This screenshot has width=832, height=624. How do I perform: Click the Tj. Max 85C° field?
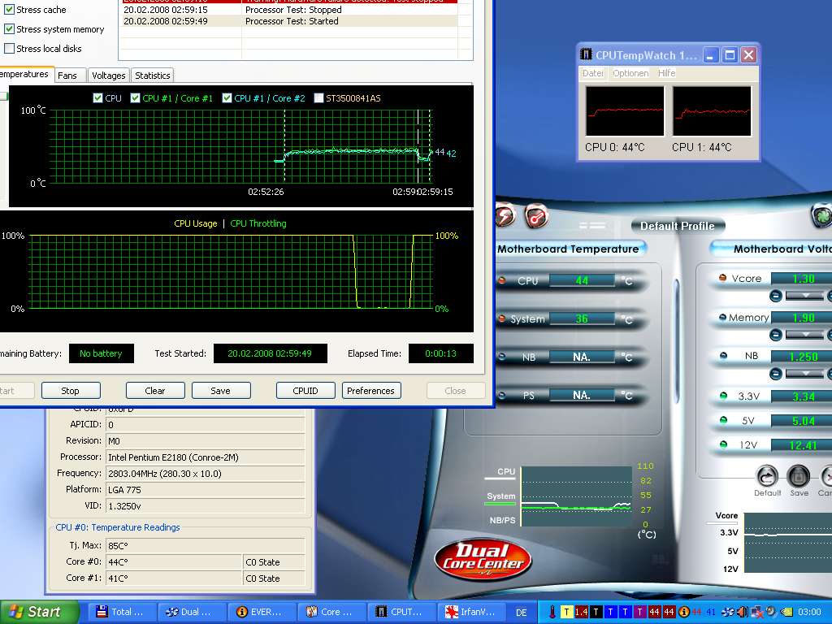(206, 545)
